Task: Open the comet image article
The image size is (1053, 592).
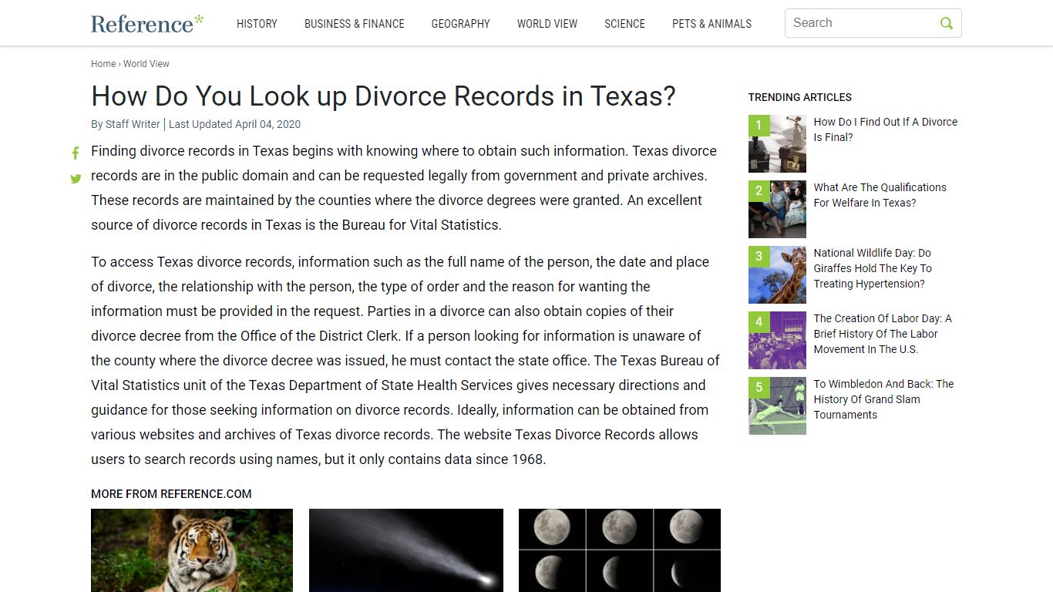Action: tap(406, 550)
